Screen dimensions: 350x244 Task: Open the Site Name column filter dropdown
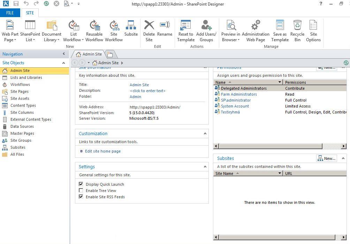[280, 173]
